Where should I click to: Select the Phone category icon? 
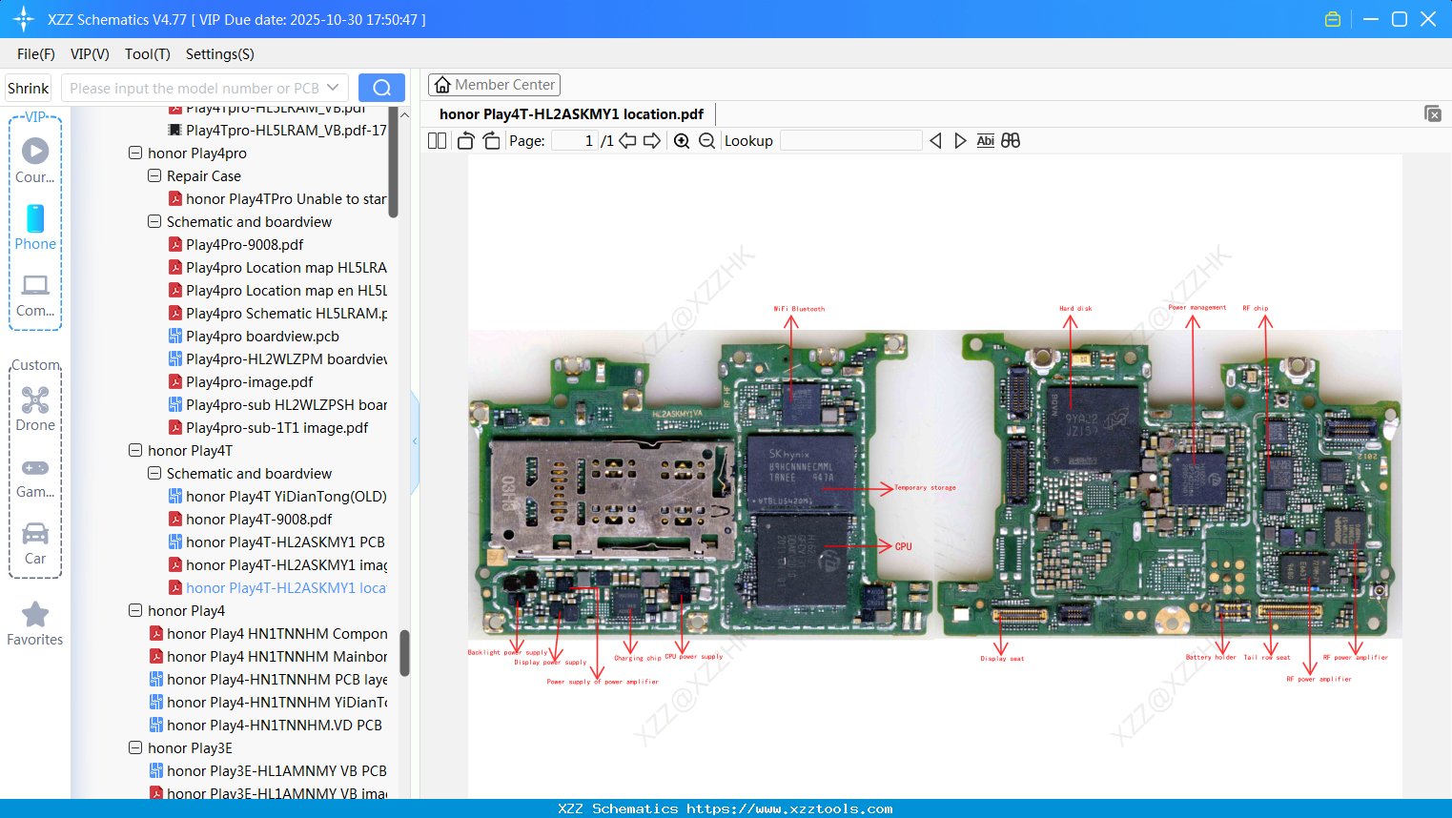click(x=35, y=227)
